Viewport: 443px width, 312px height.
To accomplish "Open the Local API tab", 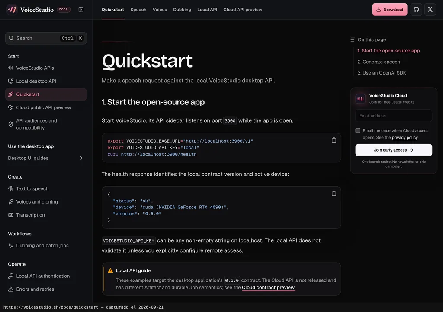I will click(207, 10).
